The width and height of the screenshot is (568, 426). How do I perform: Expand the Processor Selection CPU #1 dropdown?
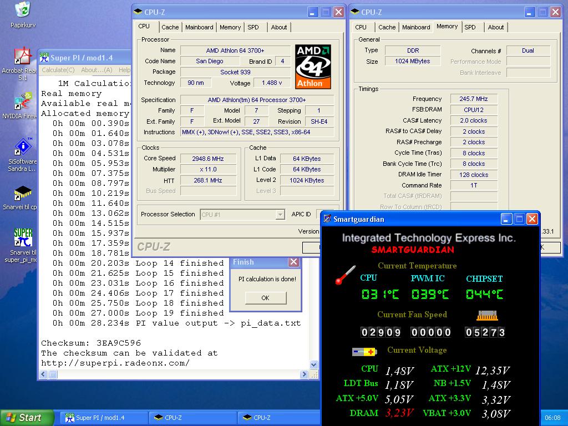pyautogui.click(x=280, y=215)
